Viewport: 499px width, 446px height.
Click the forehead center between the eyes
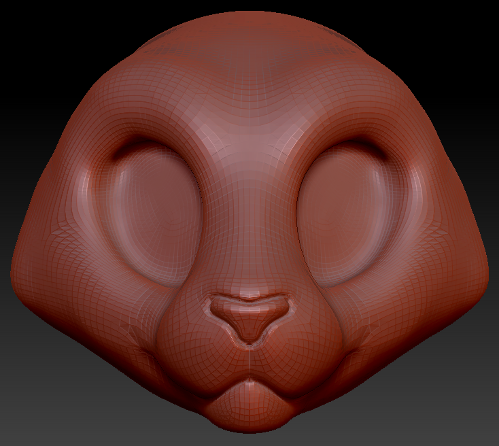[x=249, y=156]
